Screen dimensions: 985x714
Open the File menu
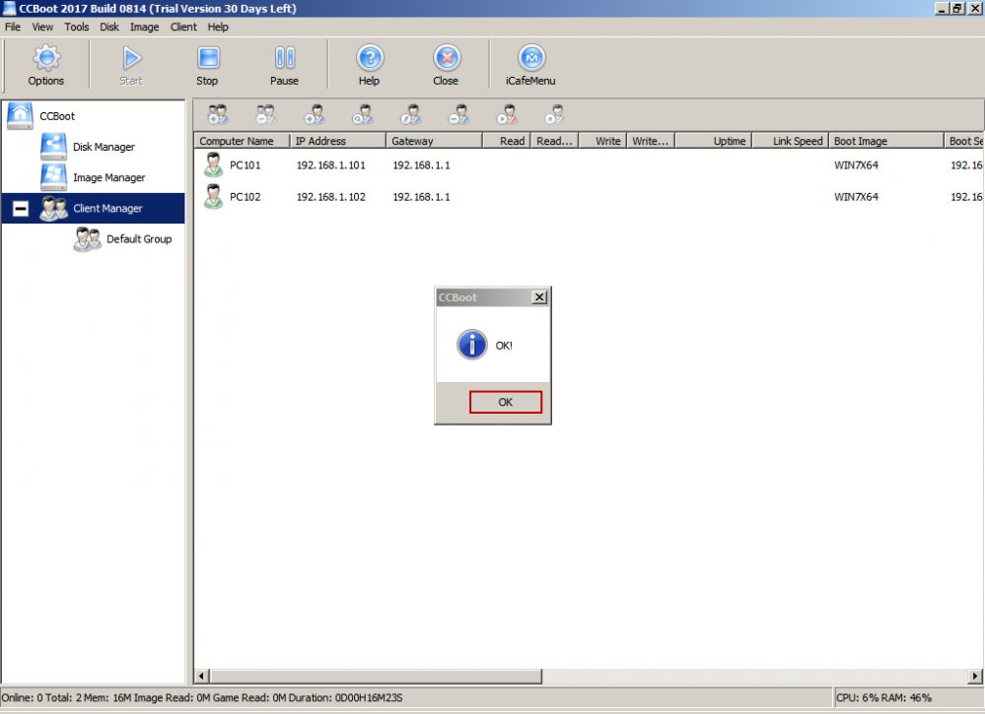(13, 27)
